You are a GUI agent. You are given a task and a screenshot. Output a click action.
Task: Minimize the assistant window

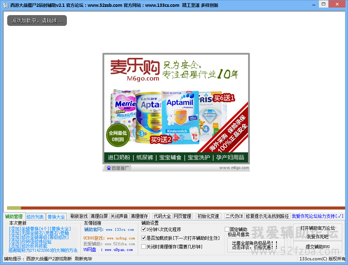(314, 4)
